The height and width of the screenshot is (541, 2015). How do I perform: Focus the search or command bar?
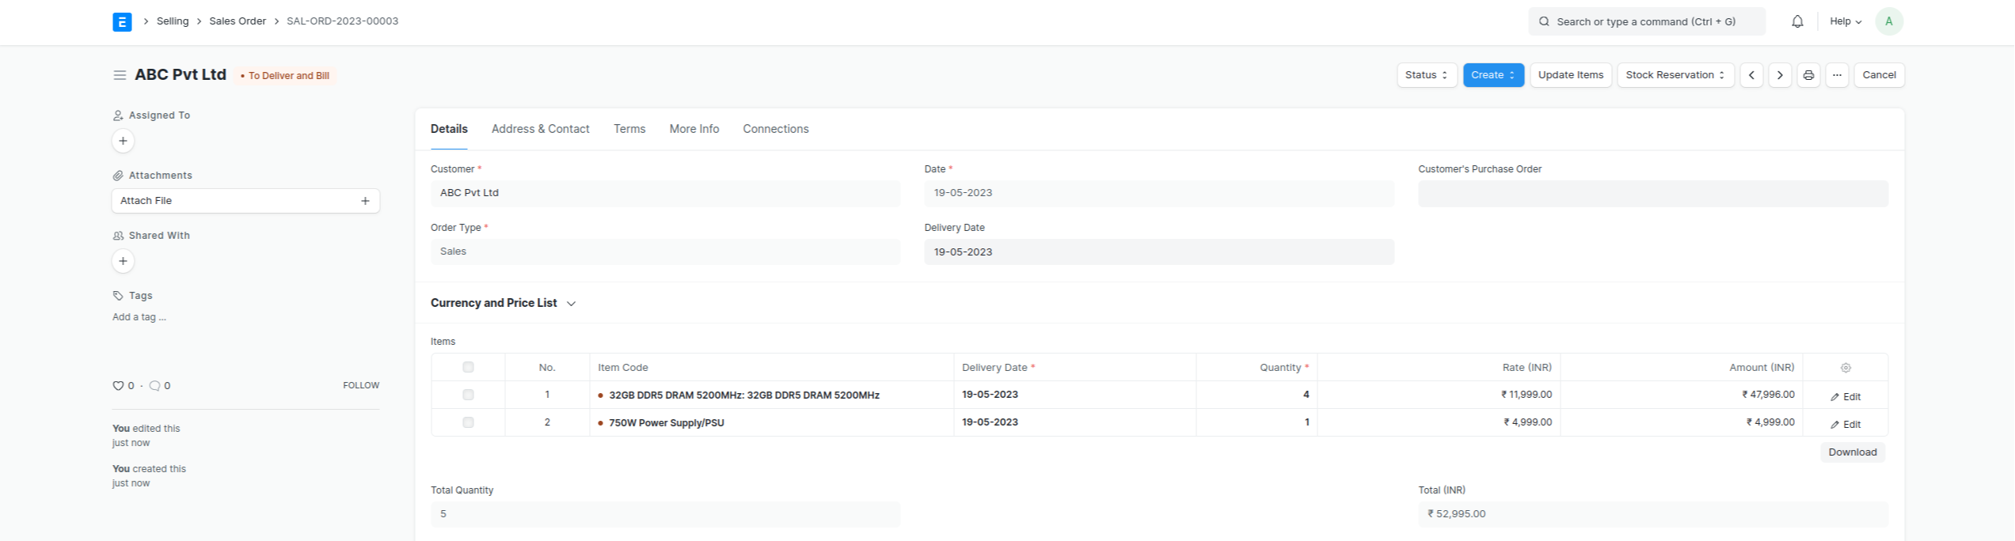point(1646,21)
